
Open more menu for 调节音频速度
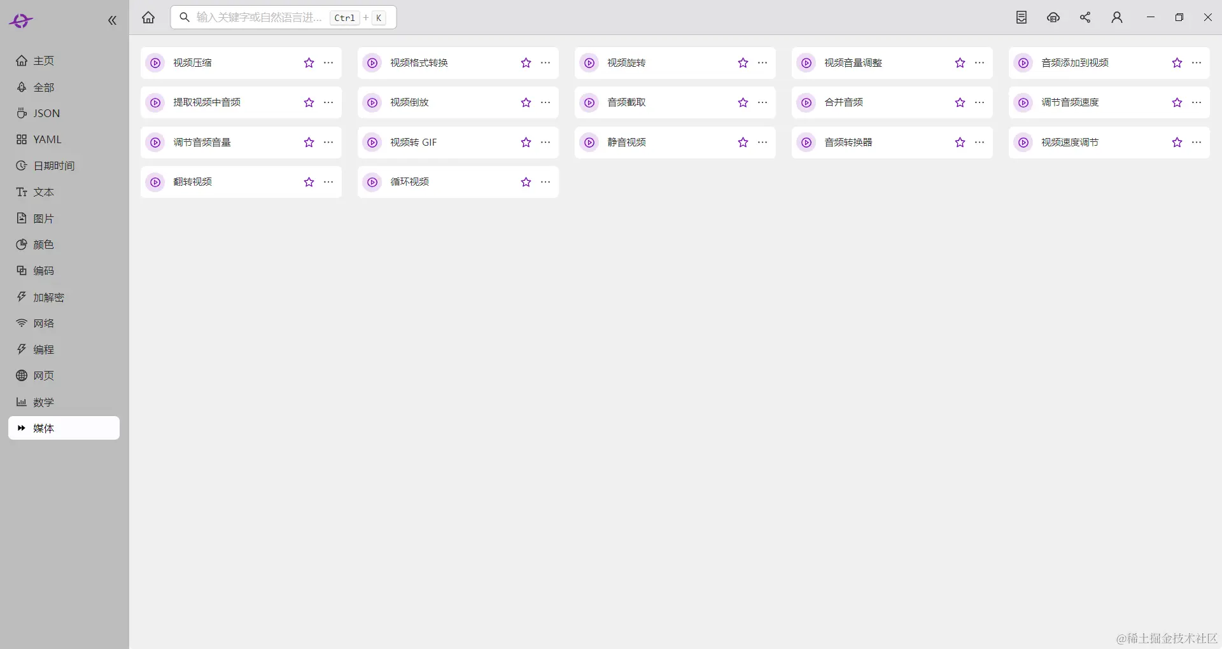pos(1197,102)
